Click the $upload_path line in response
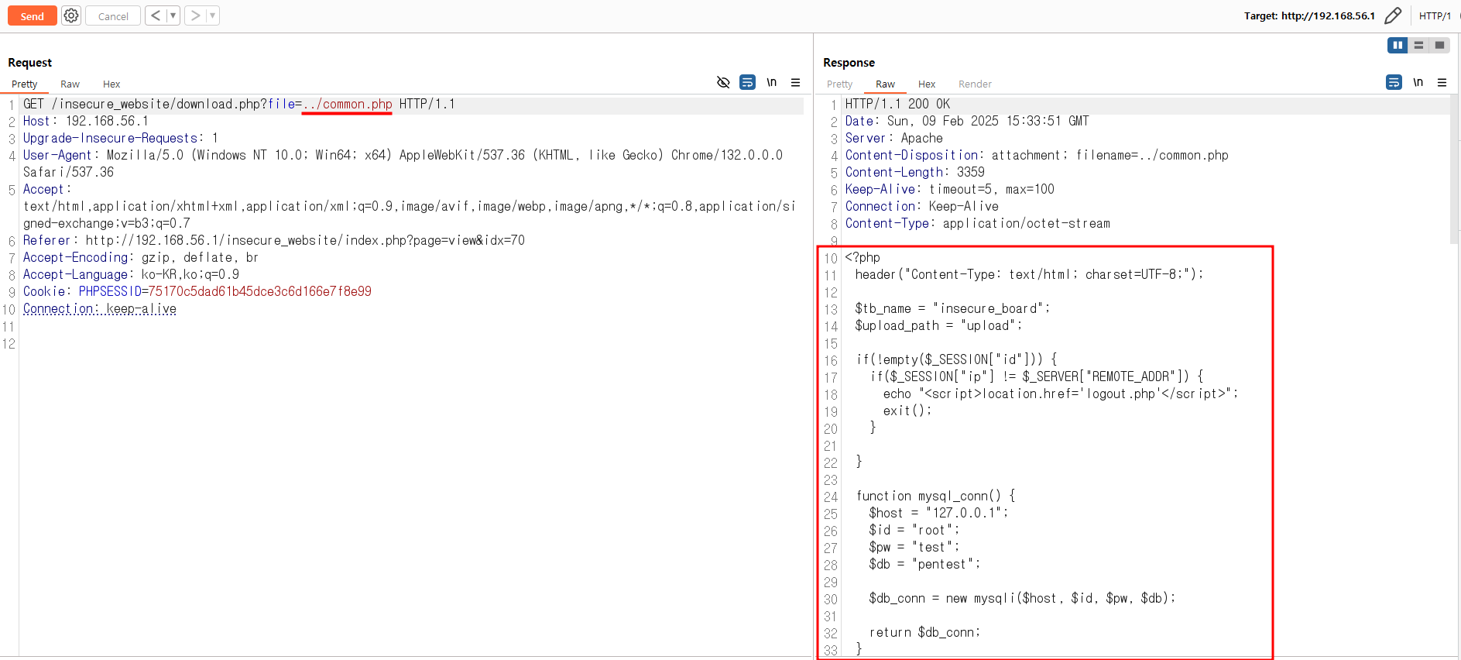The height and width of the screenshot is (660, 1461). (x=938, y=325)
